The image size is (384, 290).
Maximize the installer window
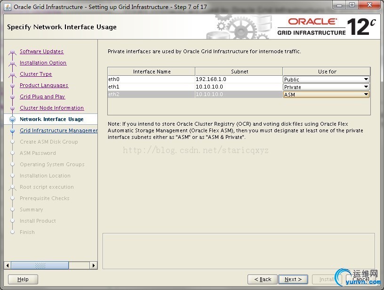click(x=352, y=5)
